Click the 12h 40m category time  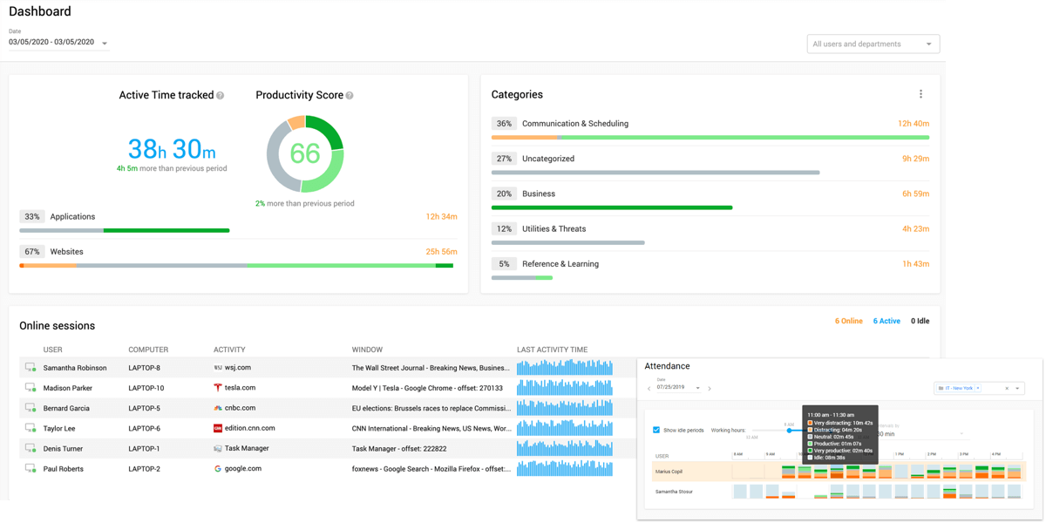(914, 124)
